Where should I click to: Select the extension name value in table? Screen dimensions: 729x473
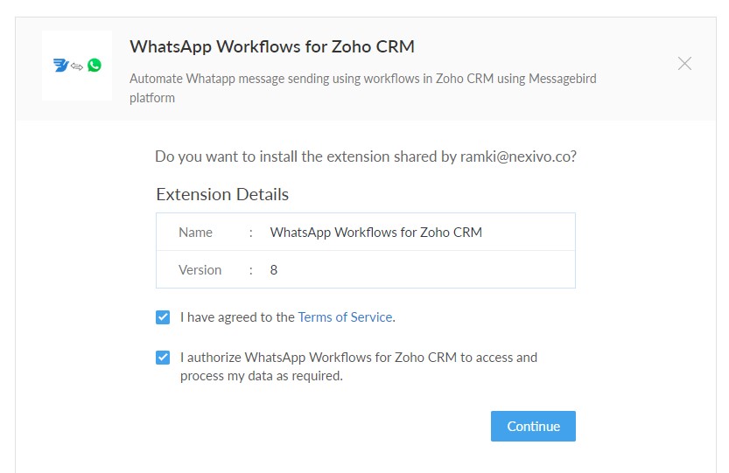point(375,233)
